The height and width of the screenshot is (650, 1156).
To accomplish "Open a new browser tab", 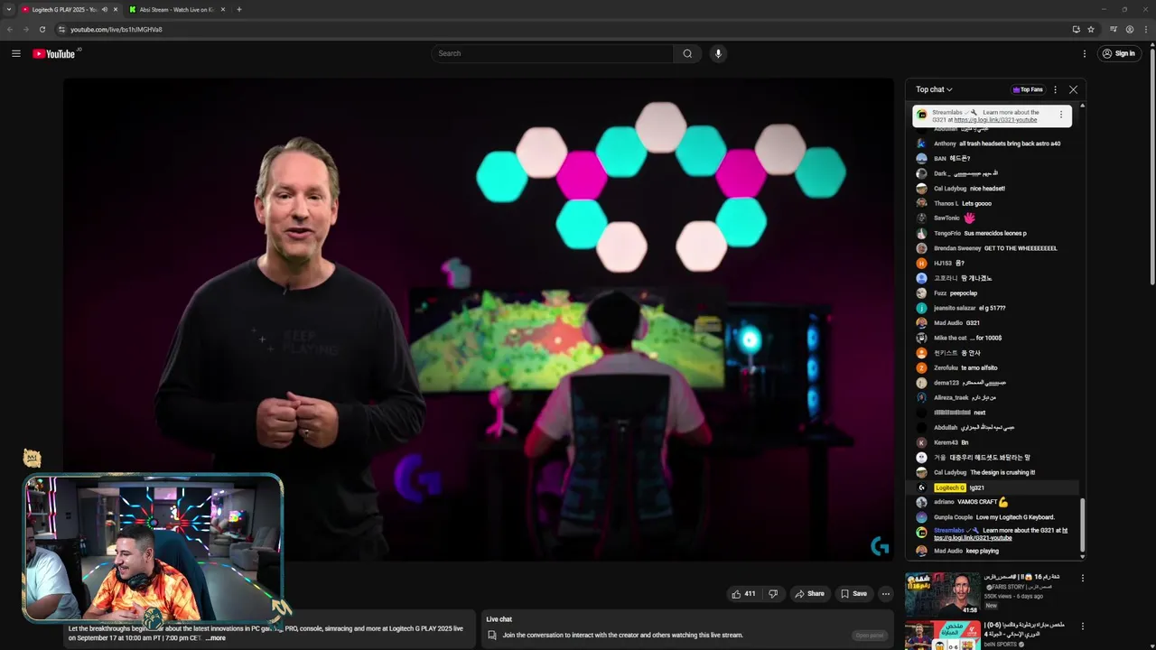I will coord(239,9).
